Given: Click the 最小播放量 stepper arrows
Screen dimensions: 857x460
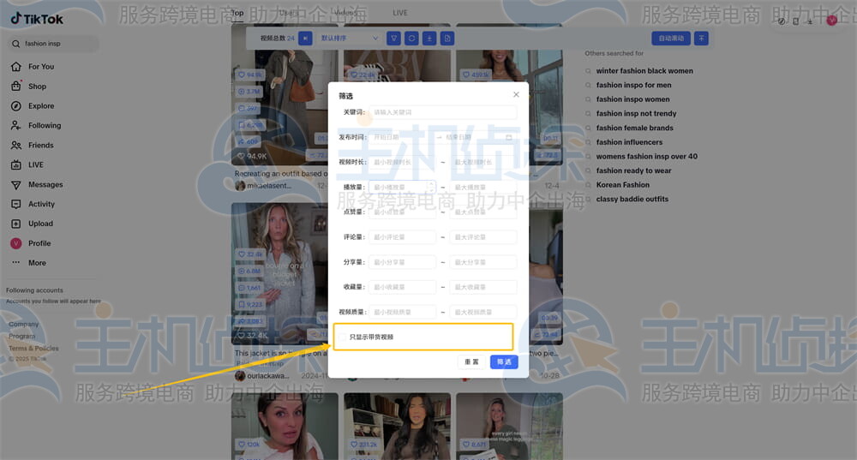Looking at the screenshot, I should coord(431,187).
